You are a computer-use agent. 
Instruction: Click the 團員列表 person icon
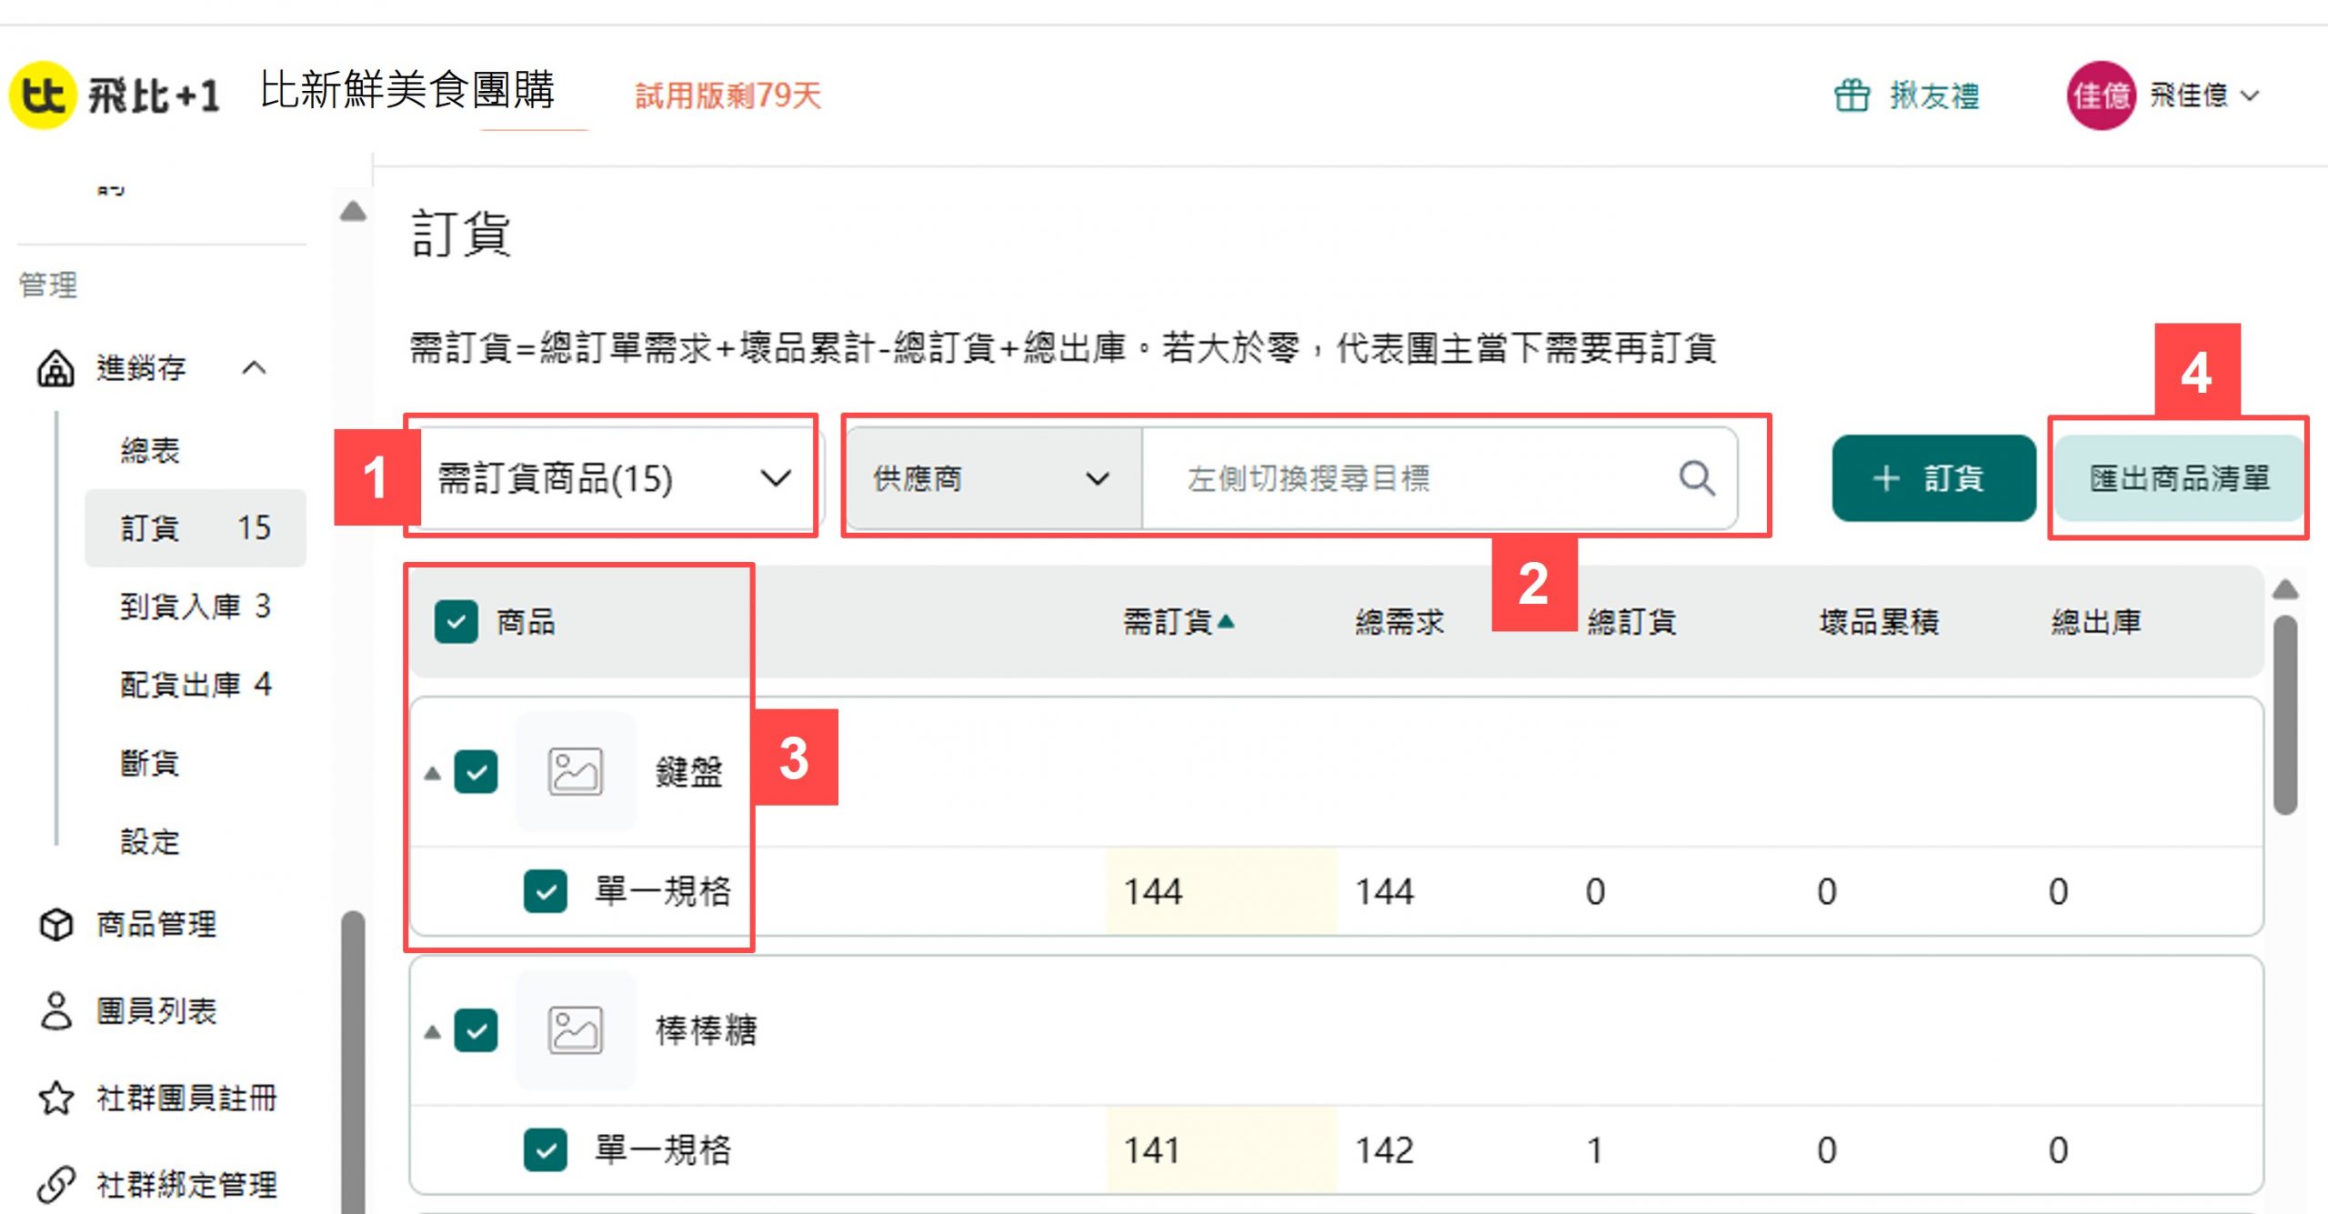55,1011
